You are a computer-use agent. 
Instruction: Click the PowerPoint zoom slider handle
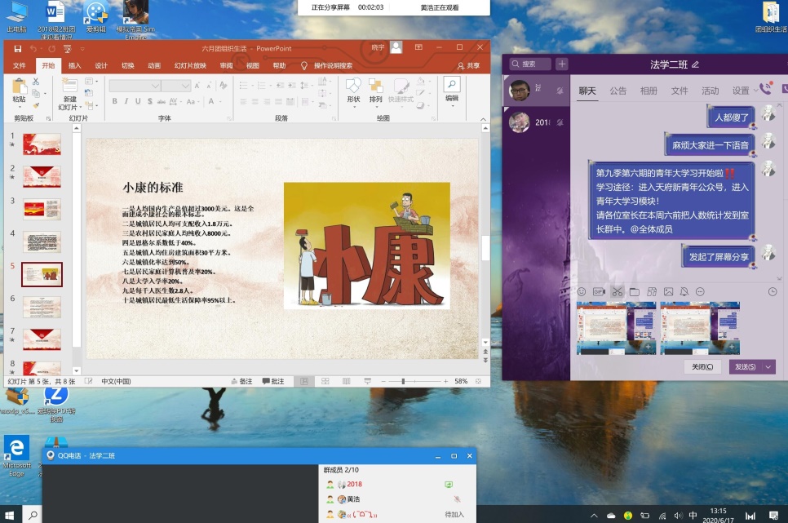[x=403, y=381]
